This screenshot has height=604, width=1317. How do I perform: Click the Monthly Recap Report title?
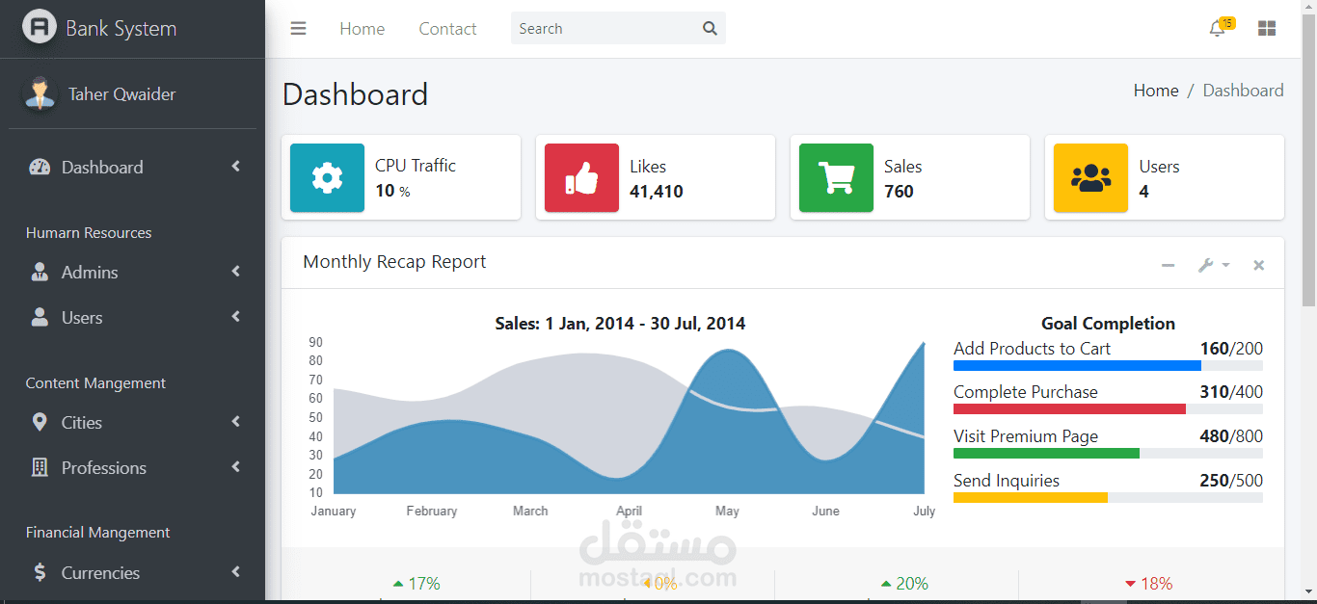tap(394, 261)
